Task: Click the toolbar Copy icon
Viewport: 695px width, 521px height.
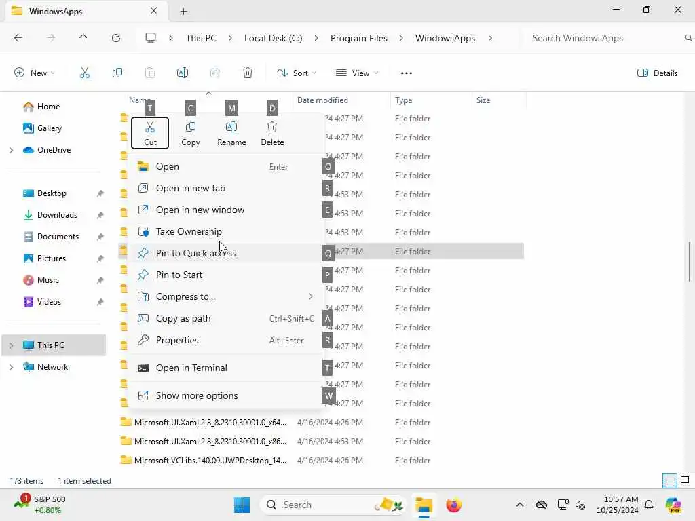Action: point(117,73)
